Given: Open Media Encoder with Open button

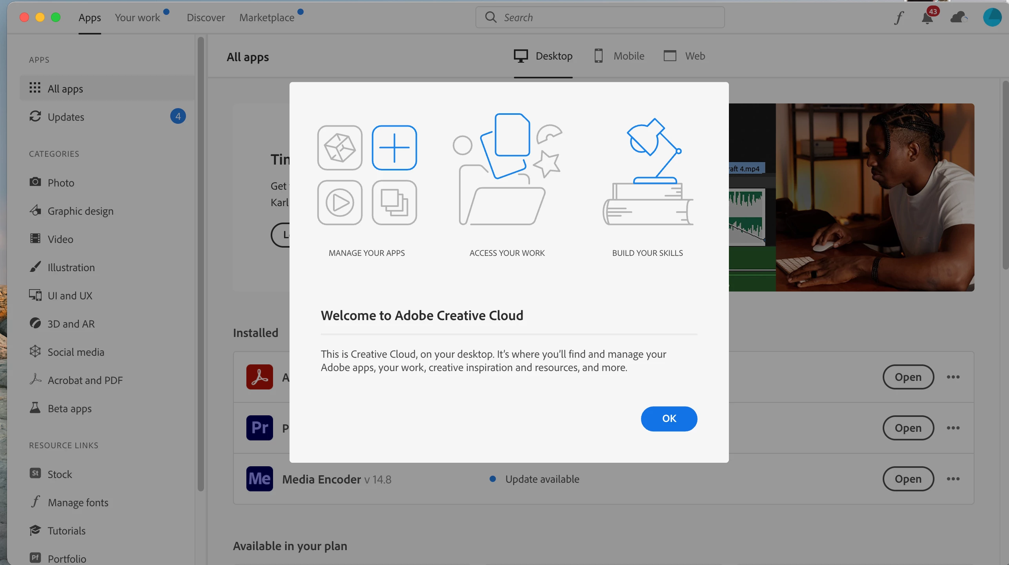Looking at the screenshot, I should [908, 479].
